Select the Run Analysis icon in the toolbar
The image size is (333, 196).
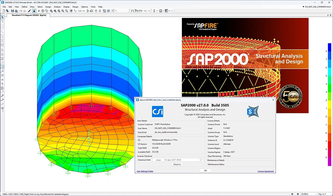pos(39,11)
